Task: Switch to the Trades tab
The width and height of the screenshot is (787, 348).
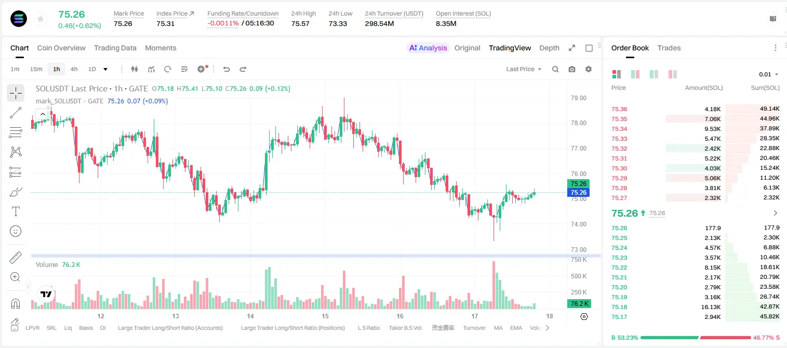Action: click(669, 48)
